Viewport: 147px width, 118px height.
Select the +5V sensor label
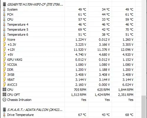click(10, 55)
